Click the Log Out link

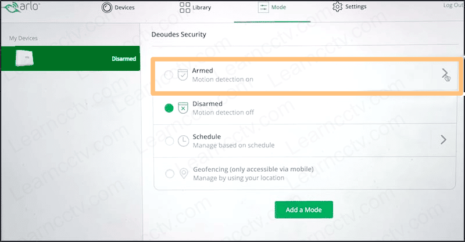453,5
